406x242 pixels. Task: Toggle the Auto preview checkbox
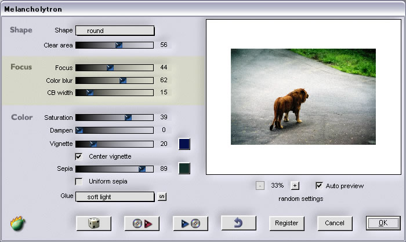(319, 186)
